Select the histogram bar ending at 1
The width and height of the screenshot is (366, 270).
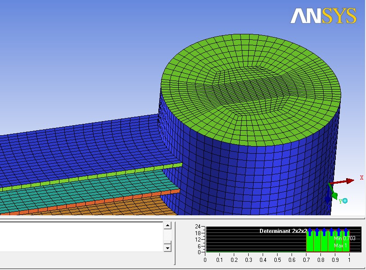346,242
